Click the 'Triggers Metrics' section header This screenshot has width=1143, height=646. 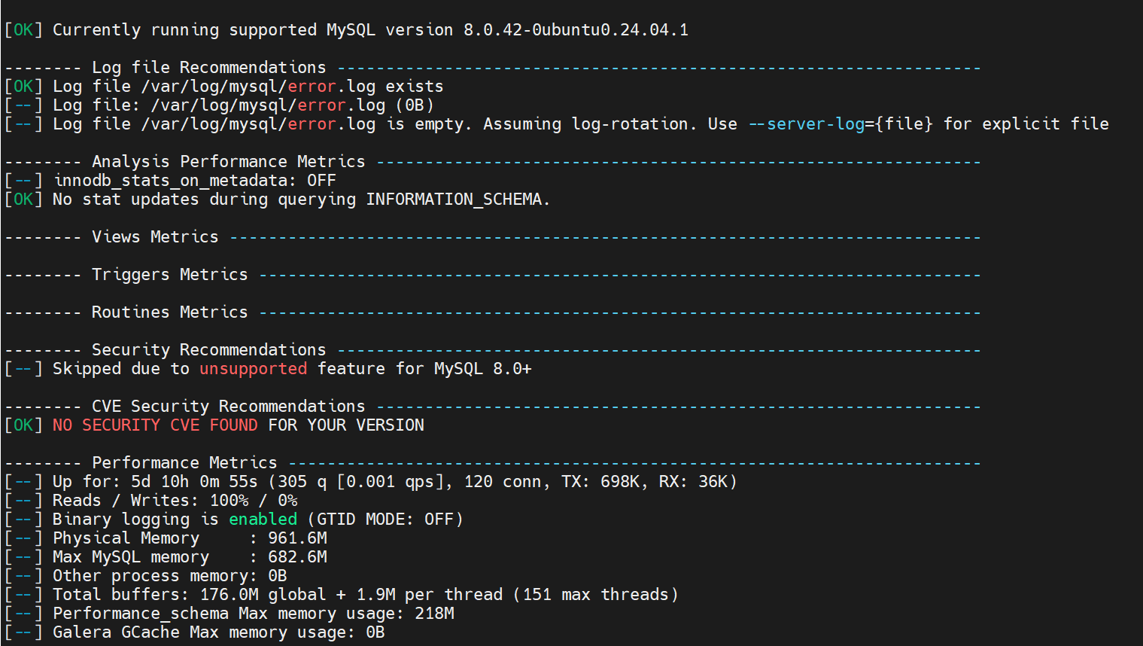click(x=169, y=275)
